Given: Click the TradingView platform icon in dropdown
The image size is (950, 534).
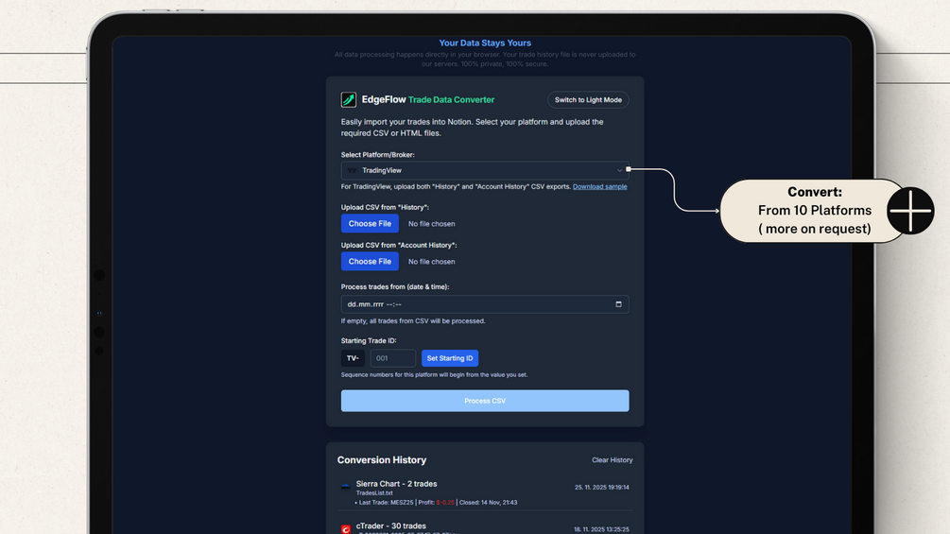Looking at the screenshot, I should pos(352,171).
